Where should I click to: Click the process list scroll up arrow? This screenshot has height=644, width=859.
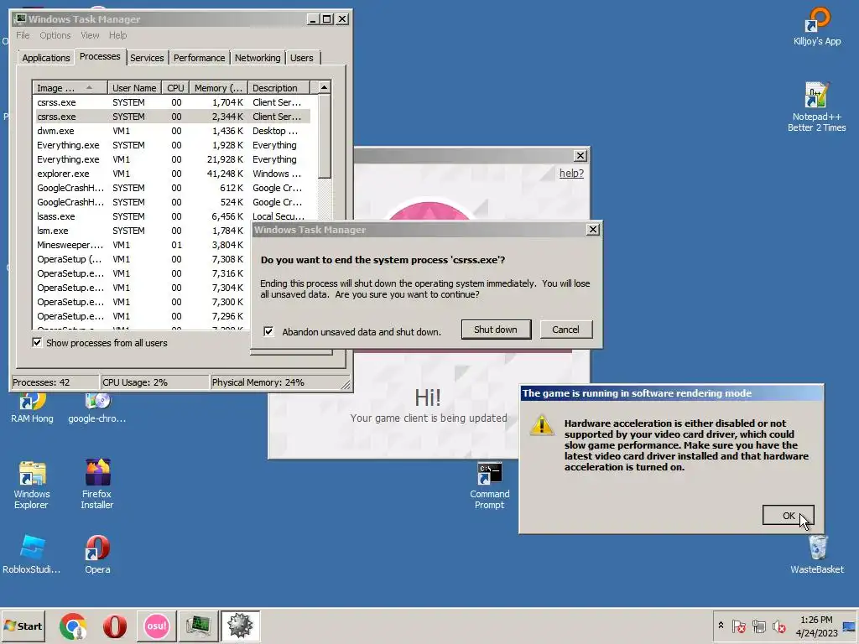click(x=325, y=87)
